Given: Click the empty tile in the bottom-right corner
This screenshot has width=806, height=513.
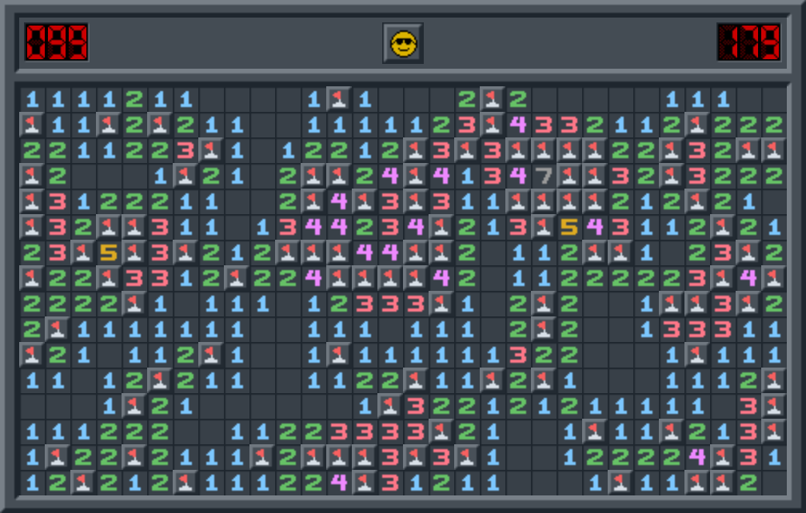Looking at the screenshot, I should 774,483.
